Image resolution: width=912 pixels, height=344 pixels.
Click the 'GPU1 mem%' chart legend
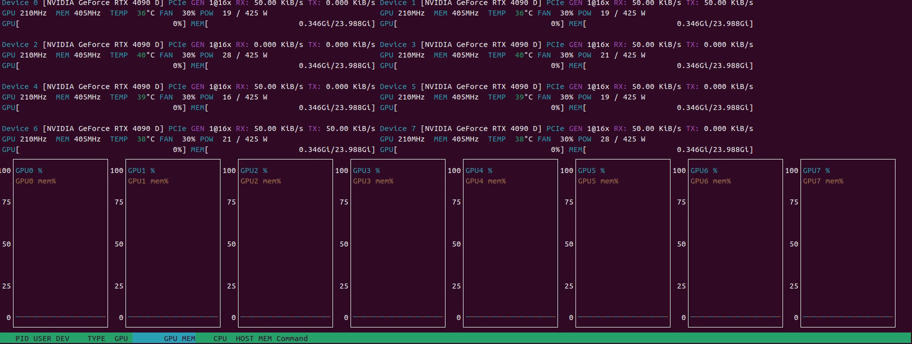[148, 181]
